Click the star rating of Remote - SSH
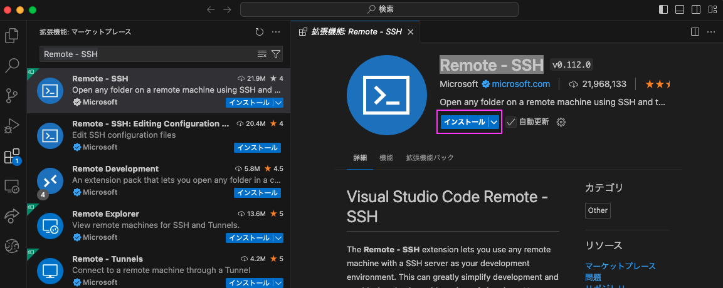The width and height of the screenshot is (723, 288). (658, 84)
